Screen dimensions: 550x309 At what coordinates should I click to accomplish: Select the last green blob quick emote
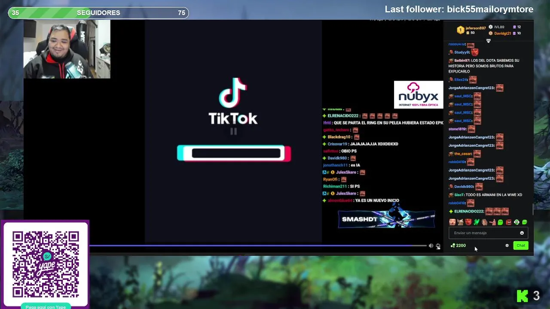pyautogui.click(x=525, y=222)
